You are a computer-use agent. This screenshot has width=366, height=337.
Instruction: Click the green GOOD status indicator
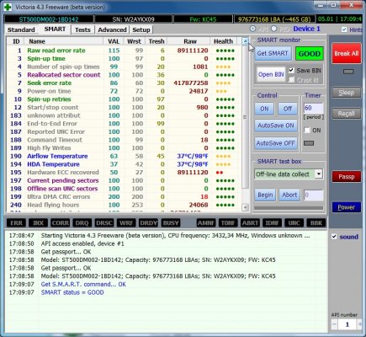[x=310, y=54]
